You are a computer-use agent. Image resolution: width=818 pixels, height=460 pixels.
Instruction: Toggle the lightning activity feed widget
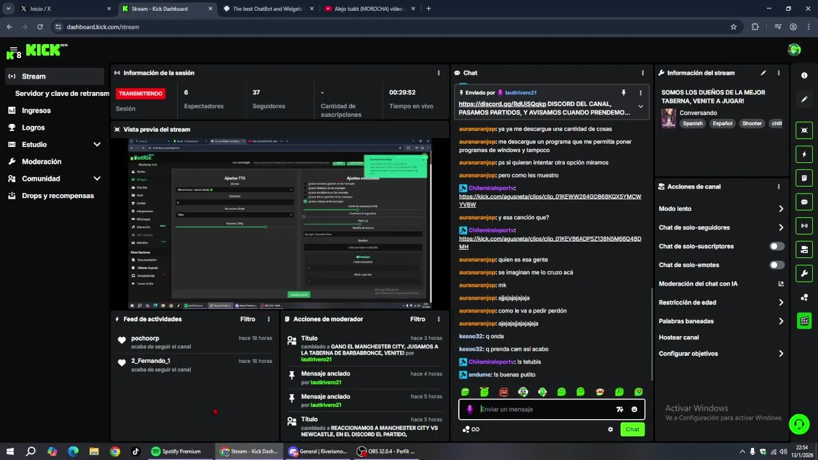(805, 154)
